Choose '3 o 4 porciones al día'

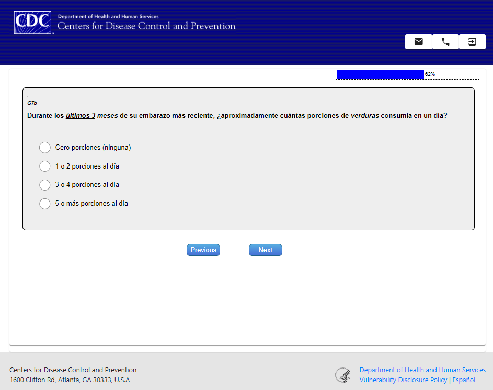point(45,185)
